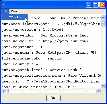Click the path.separator line

click(22, 47)
